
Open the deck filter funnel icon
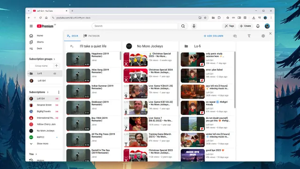coord(249,36)
